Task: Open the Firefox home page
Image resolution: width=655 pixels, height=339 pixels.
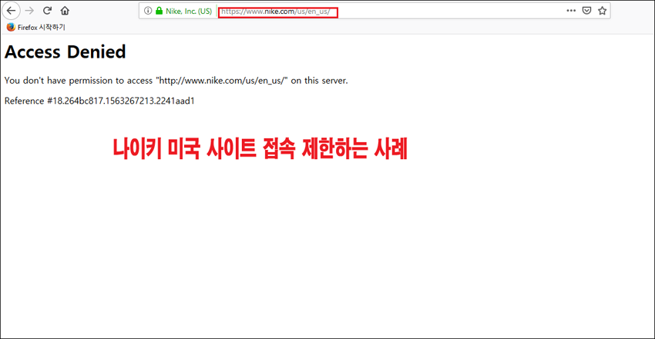Action: click(x=65, y=11)
